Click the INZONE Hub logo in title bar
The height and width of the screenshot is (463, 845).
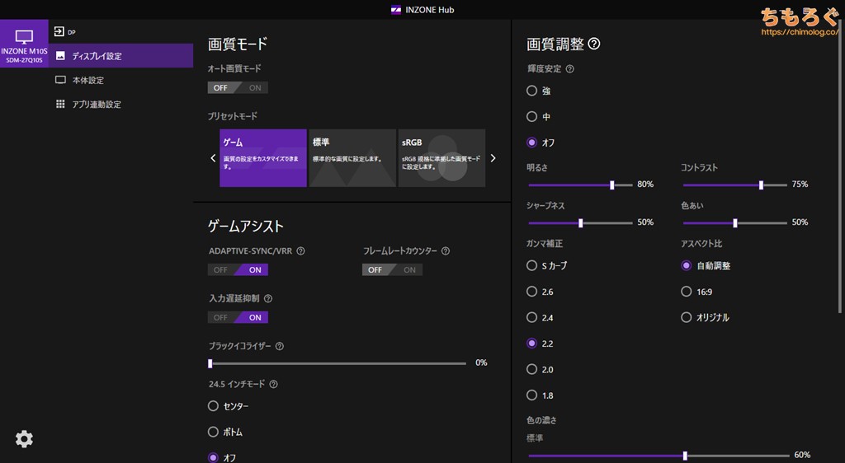396,10
